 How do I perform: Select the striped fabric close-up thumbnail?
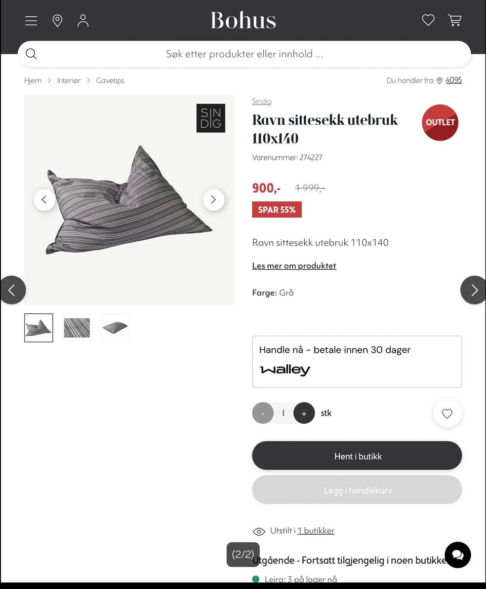click(77, 327)
